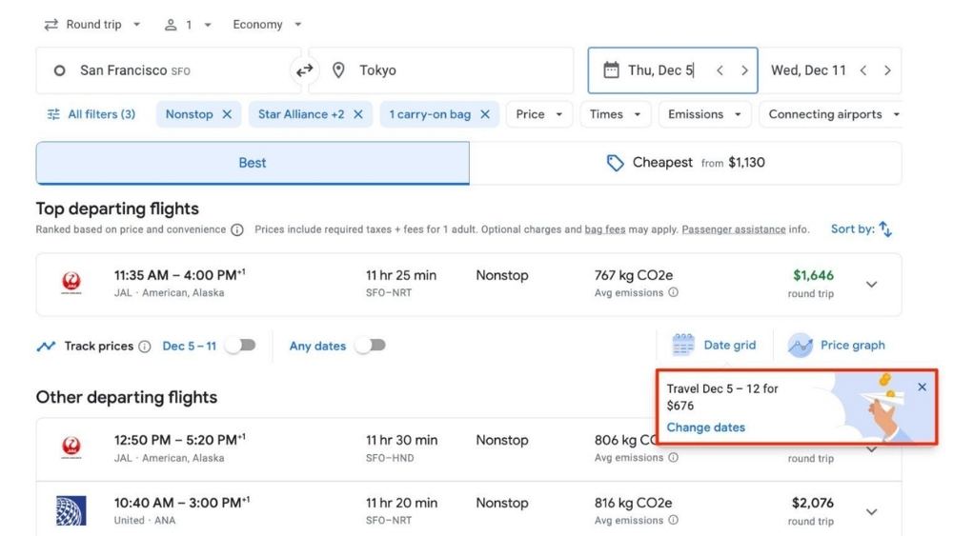Screen dimensions: 953x536
Task: Open the bag fees link
Action: pos(605,229)
